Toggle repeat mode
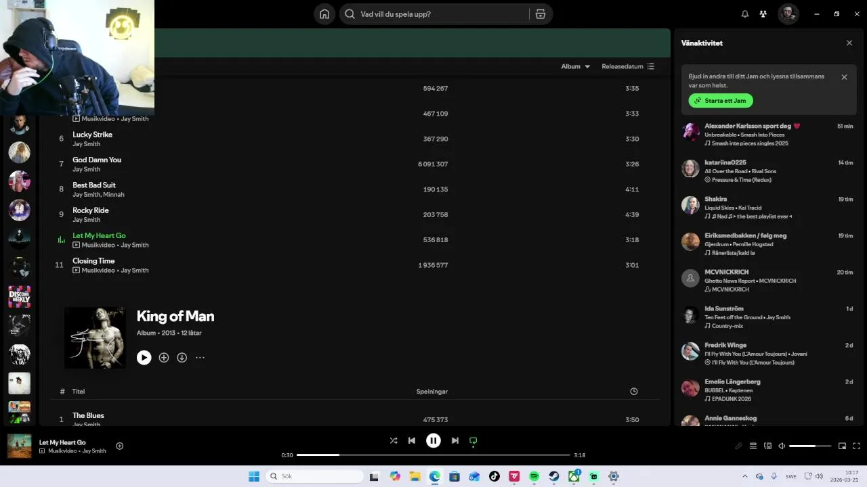Viewport: 867px width, 487px height. click(x=473, y=440)
